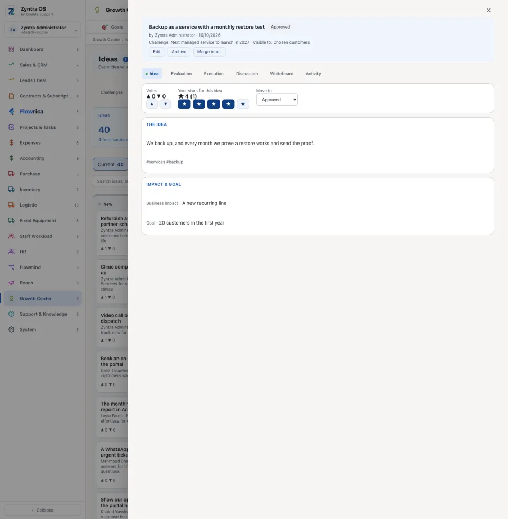
Task: Rate the idea one star
Action: point(184,104)
